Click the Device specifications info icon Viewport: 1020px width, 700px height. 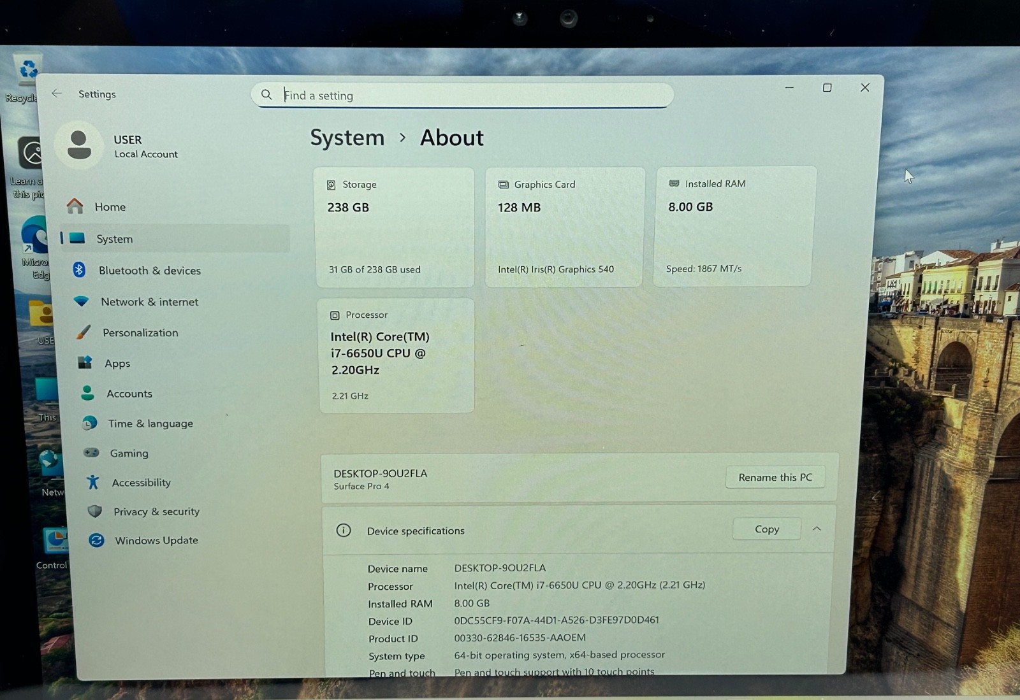(x=344, y=530)
